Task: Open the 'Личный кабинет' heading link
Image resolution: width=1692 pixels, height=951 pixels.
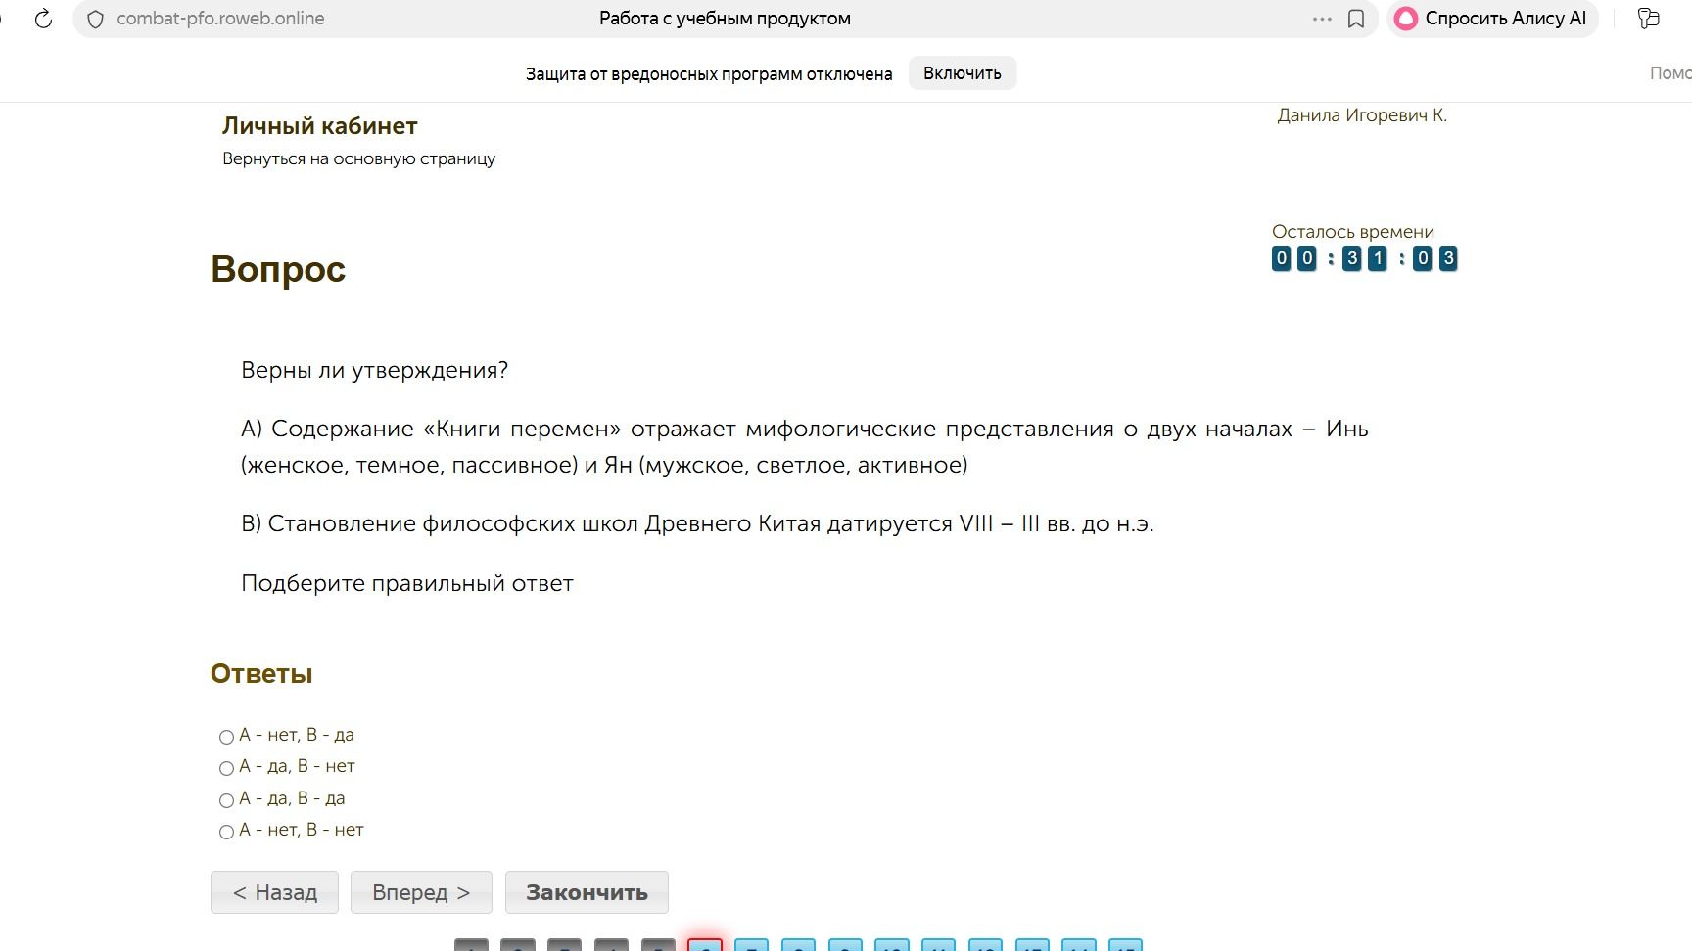Action: click(x=319, y=126)
